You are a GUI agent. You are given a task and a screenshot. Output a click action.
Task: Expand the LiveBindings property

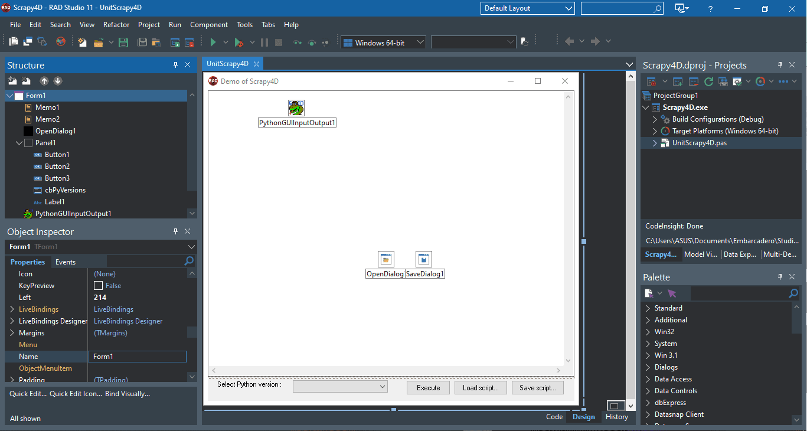pyautogui.click(x=12, y=309)
